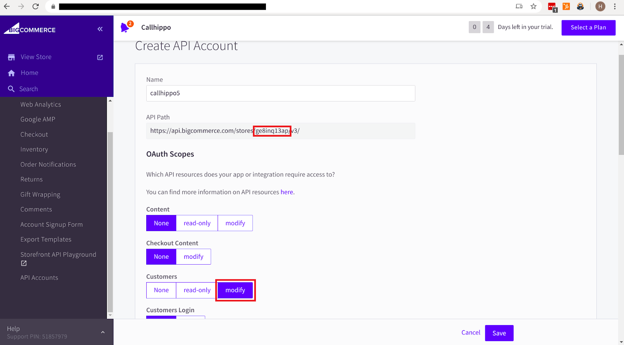Open Comments settings
Screen dimensions: 624x345
36,210
